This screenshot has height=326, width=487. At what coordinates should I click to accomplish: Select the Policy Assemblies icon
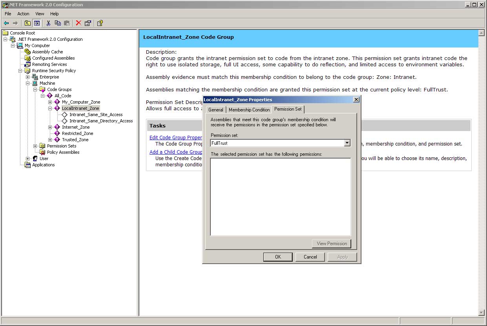click(42, 152)
